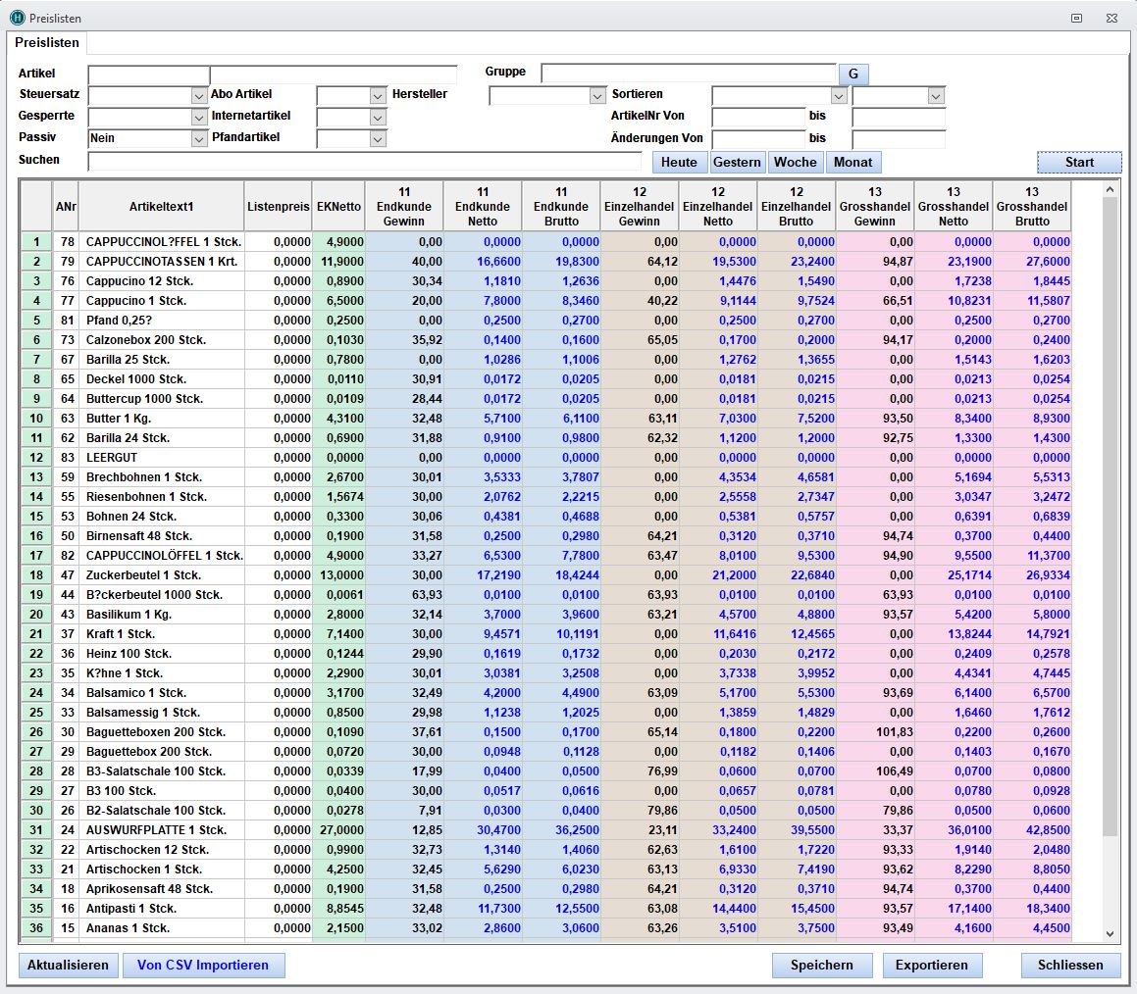Click in the Suchen text field
The width and height of the screenshot is (1137, 994).
point(365,162)
